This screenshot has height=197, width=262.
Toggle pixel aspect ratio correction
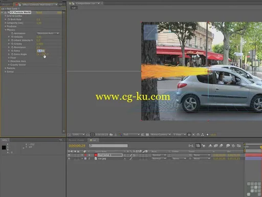pos(189,135)
